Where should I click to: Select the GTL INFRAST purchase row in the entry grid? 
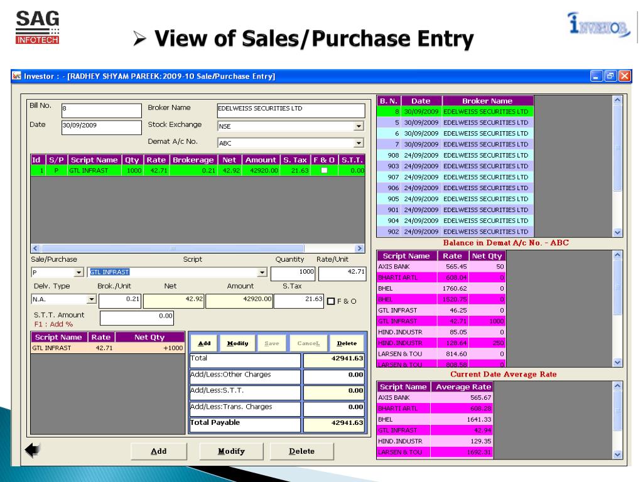pyautogui.click(x=198, y=171)
